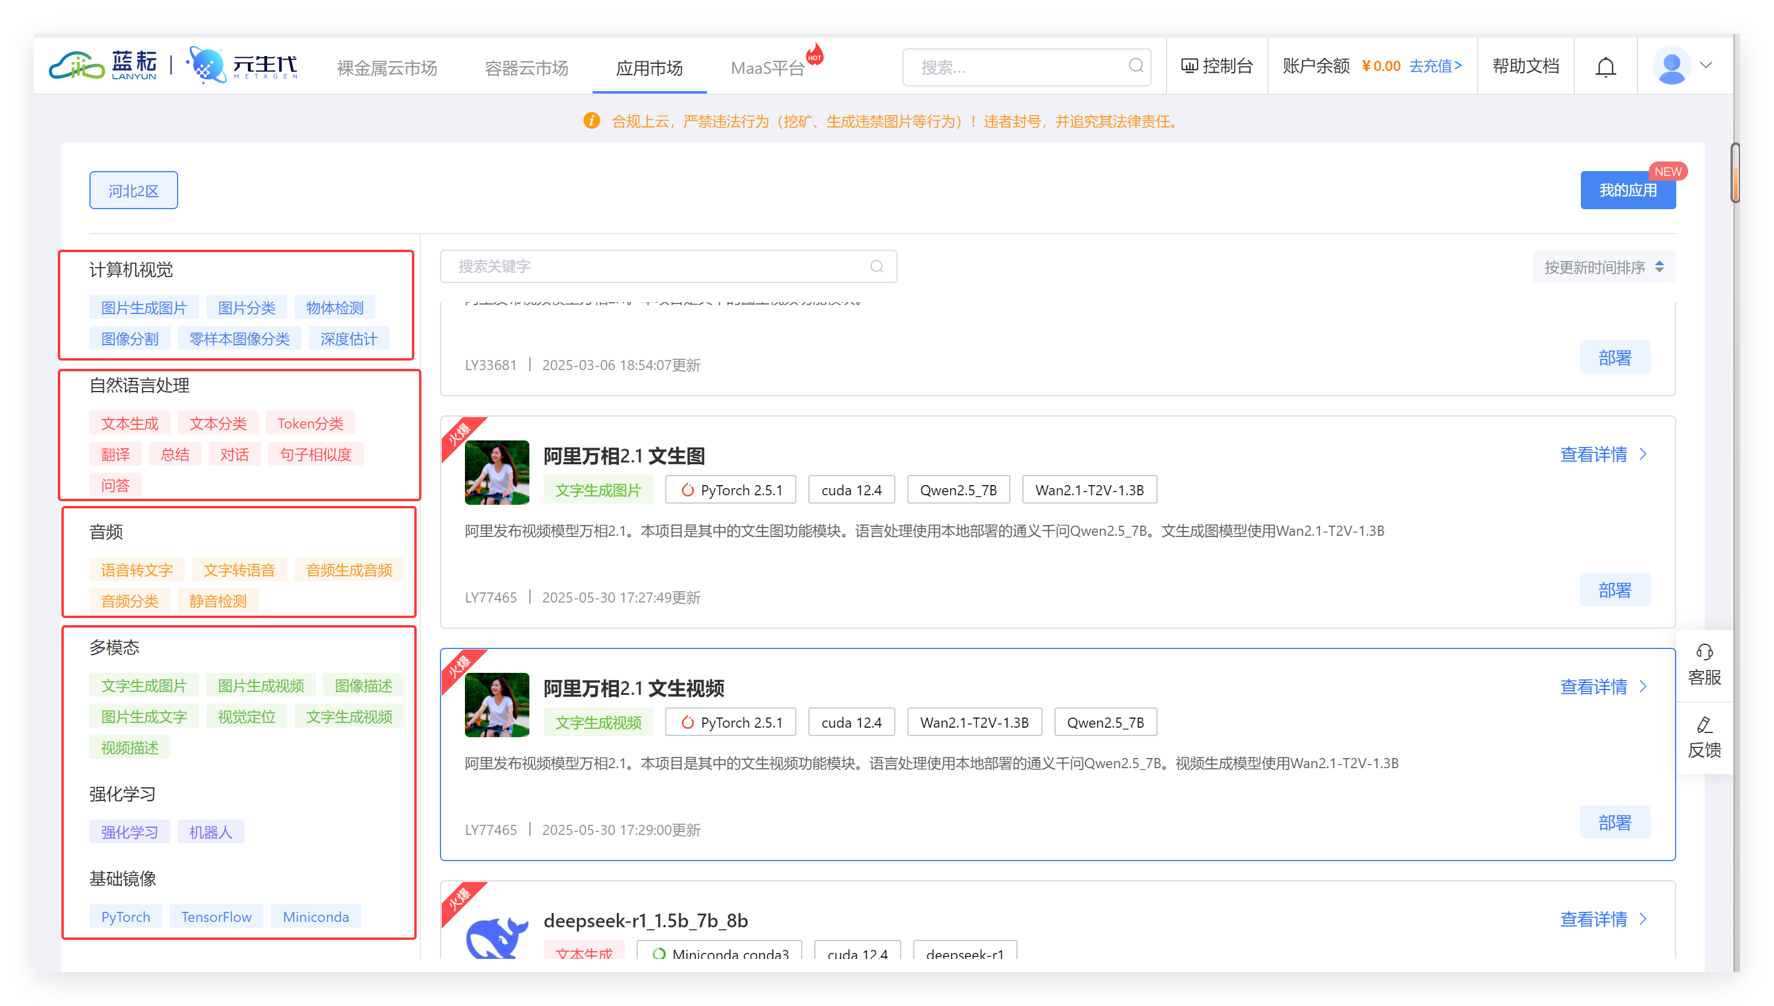Click the keyword search magnifier icon
The image size is (1774, 1006).
pos(876,266)
